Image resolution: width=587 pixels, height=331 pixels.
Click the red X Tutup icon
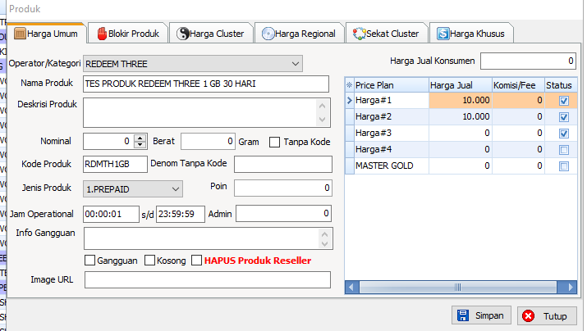(529, 316)
